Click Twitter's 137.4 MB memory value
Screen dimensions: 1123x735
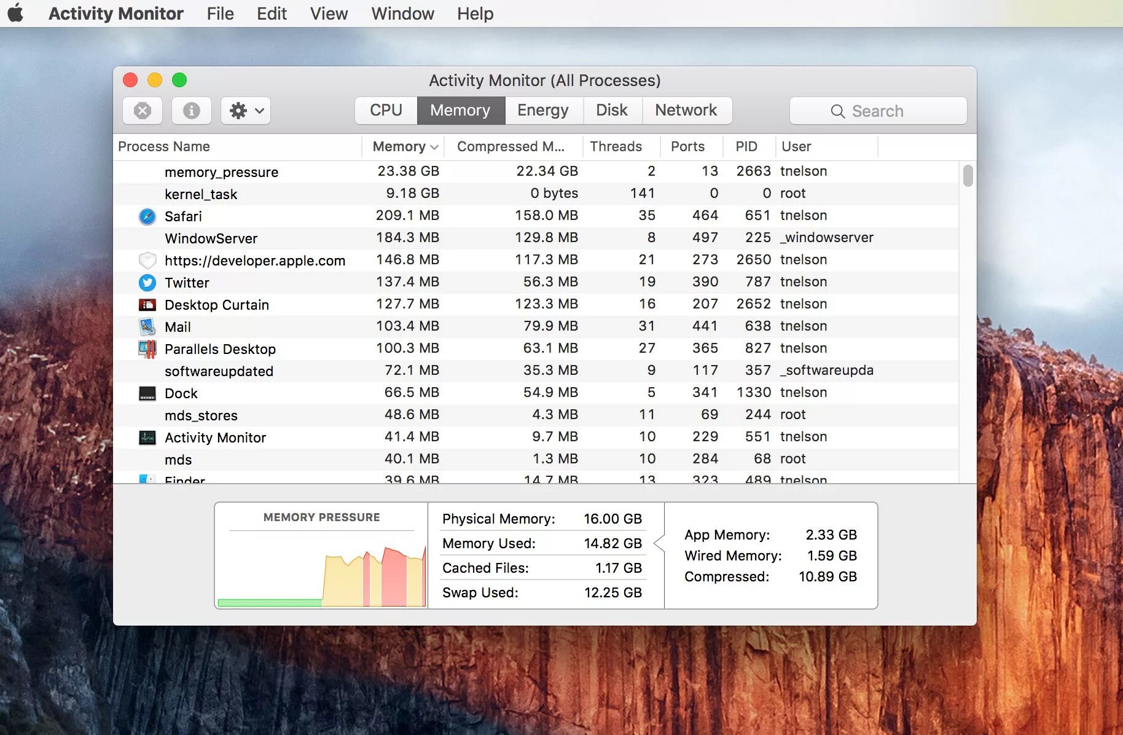[x=408, y=282]
